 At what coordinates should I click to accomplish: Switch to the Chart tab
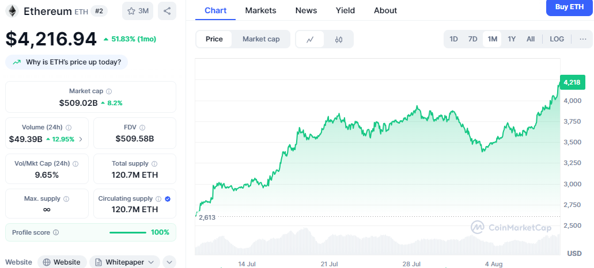click(x=215, y=10)
